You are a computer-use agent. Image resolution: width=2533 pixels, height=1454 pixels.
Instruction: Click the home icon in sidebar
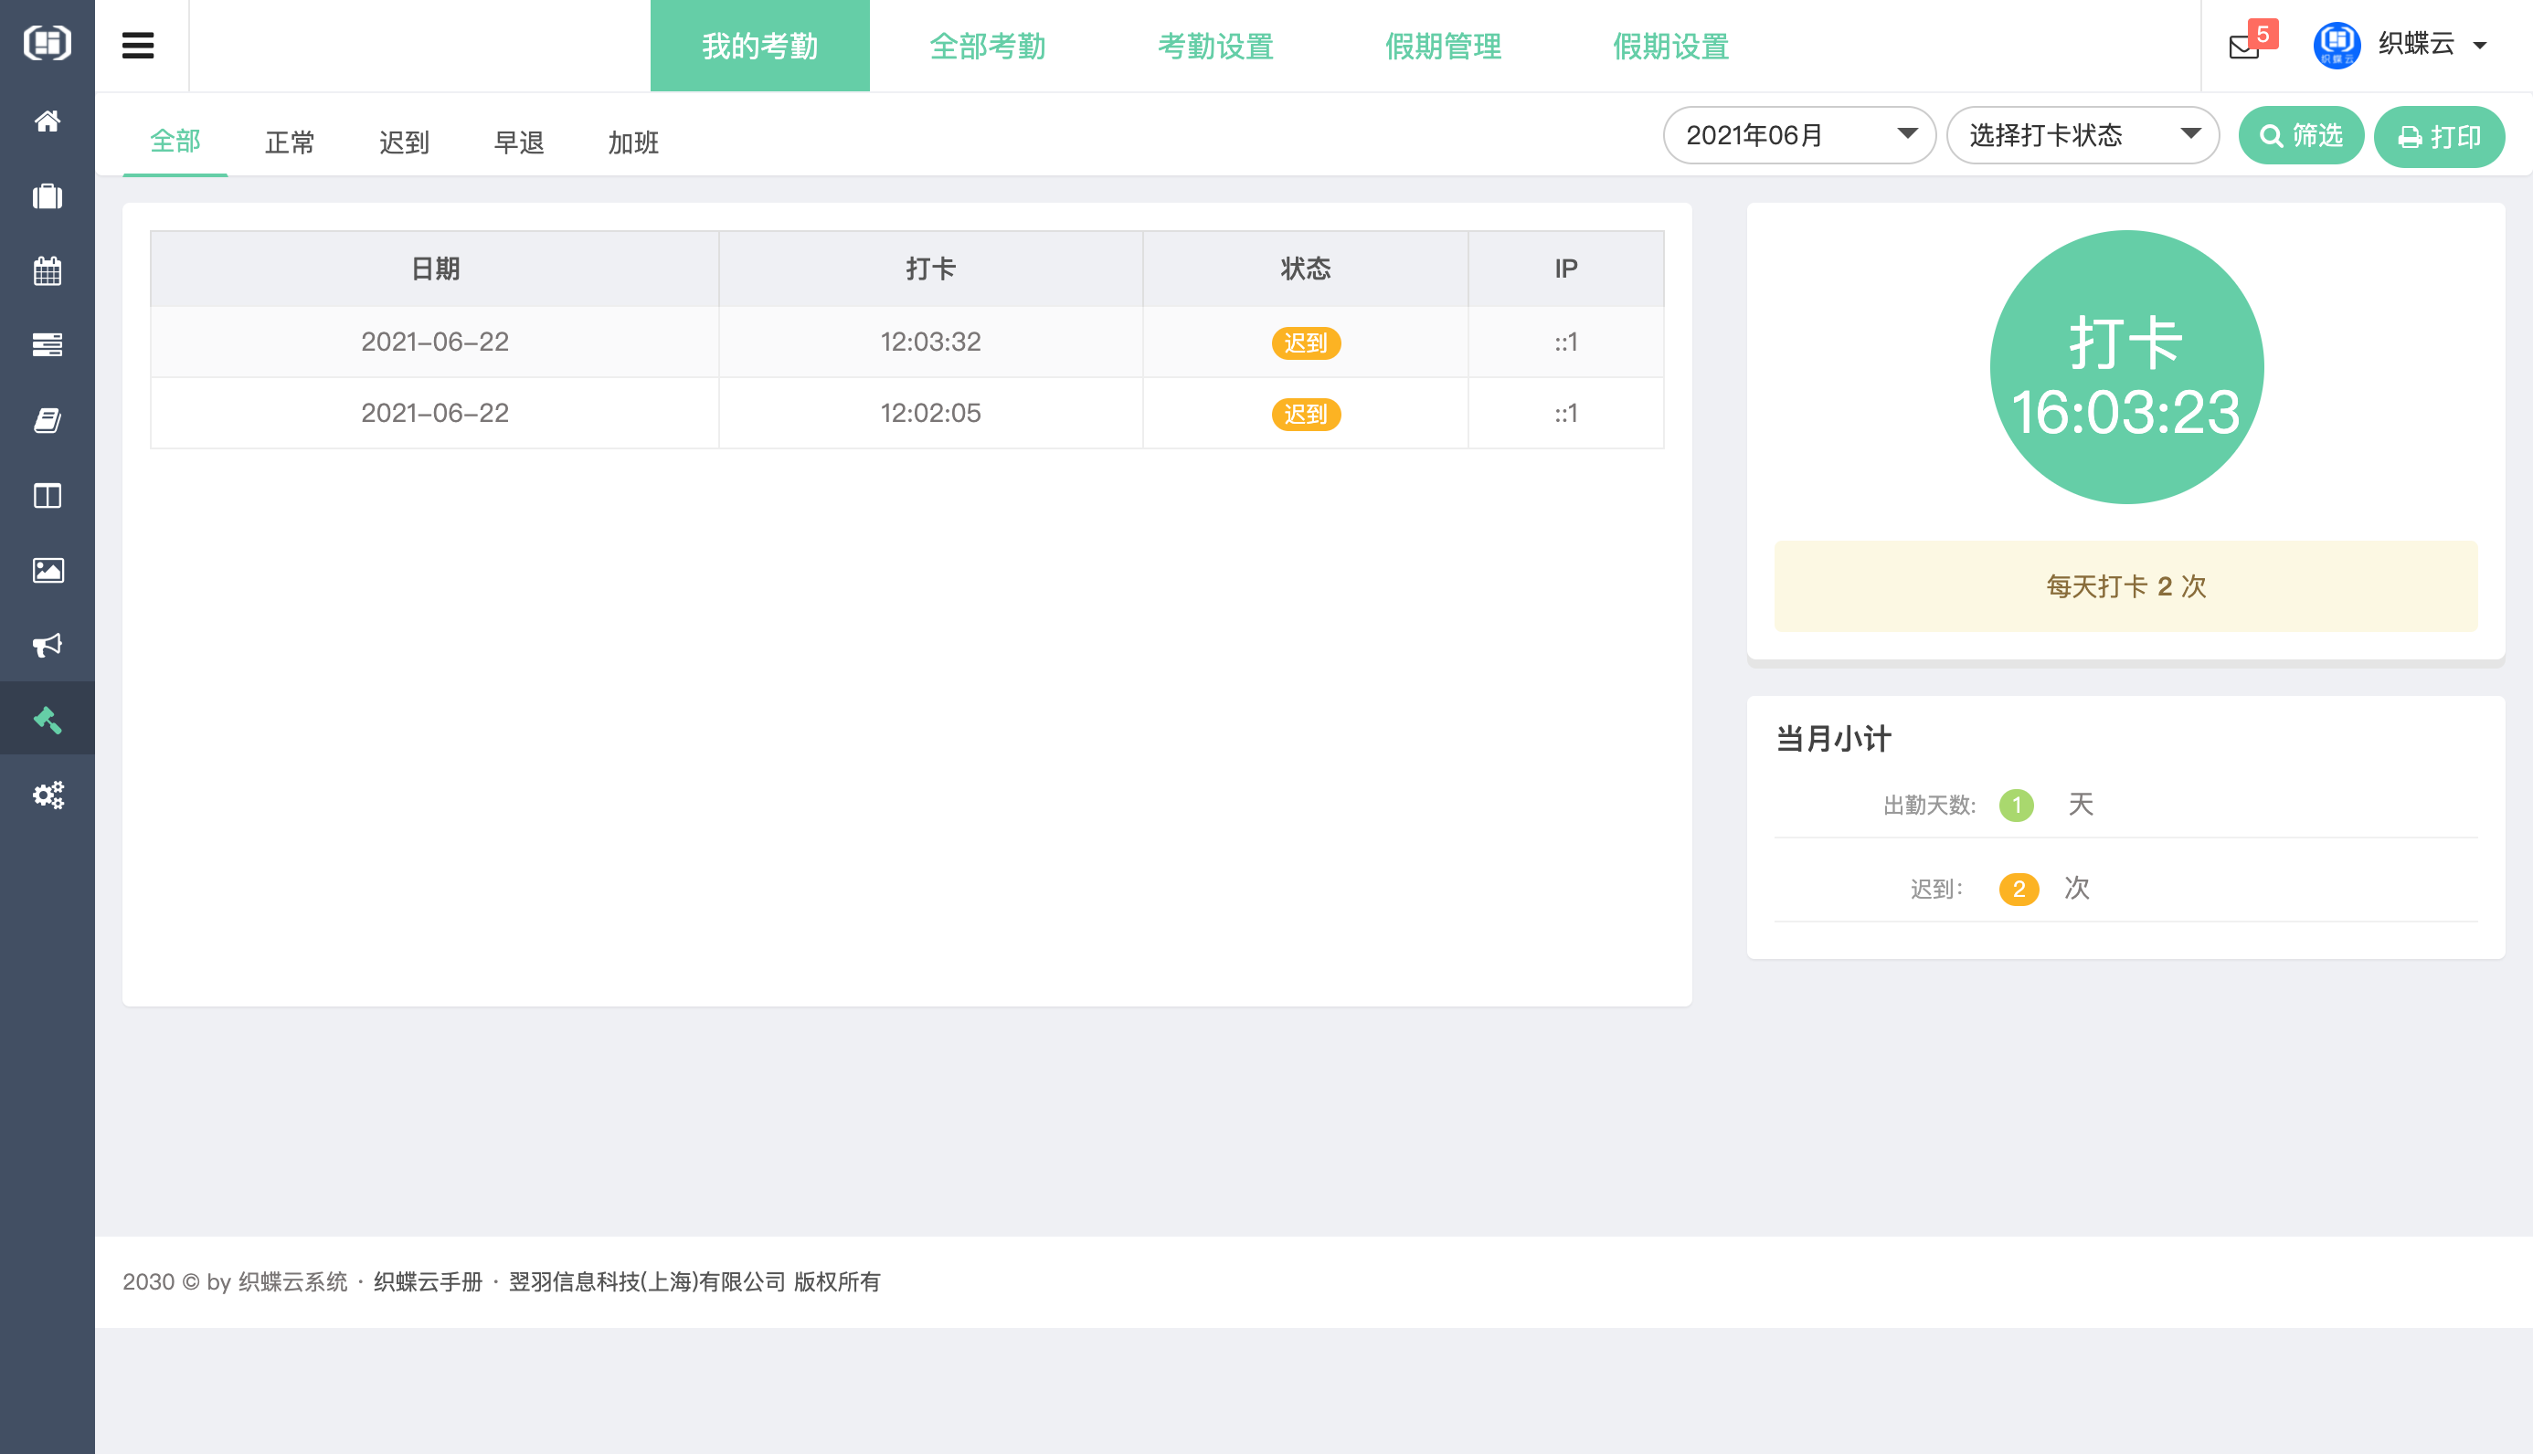(47, 121)
